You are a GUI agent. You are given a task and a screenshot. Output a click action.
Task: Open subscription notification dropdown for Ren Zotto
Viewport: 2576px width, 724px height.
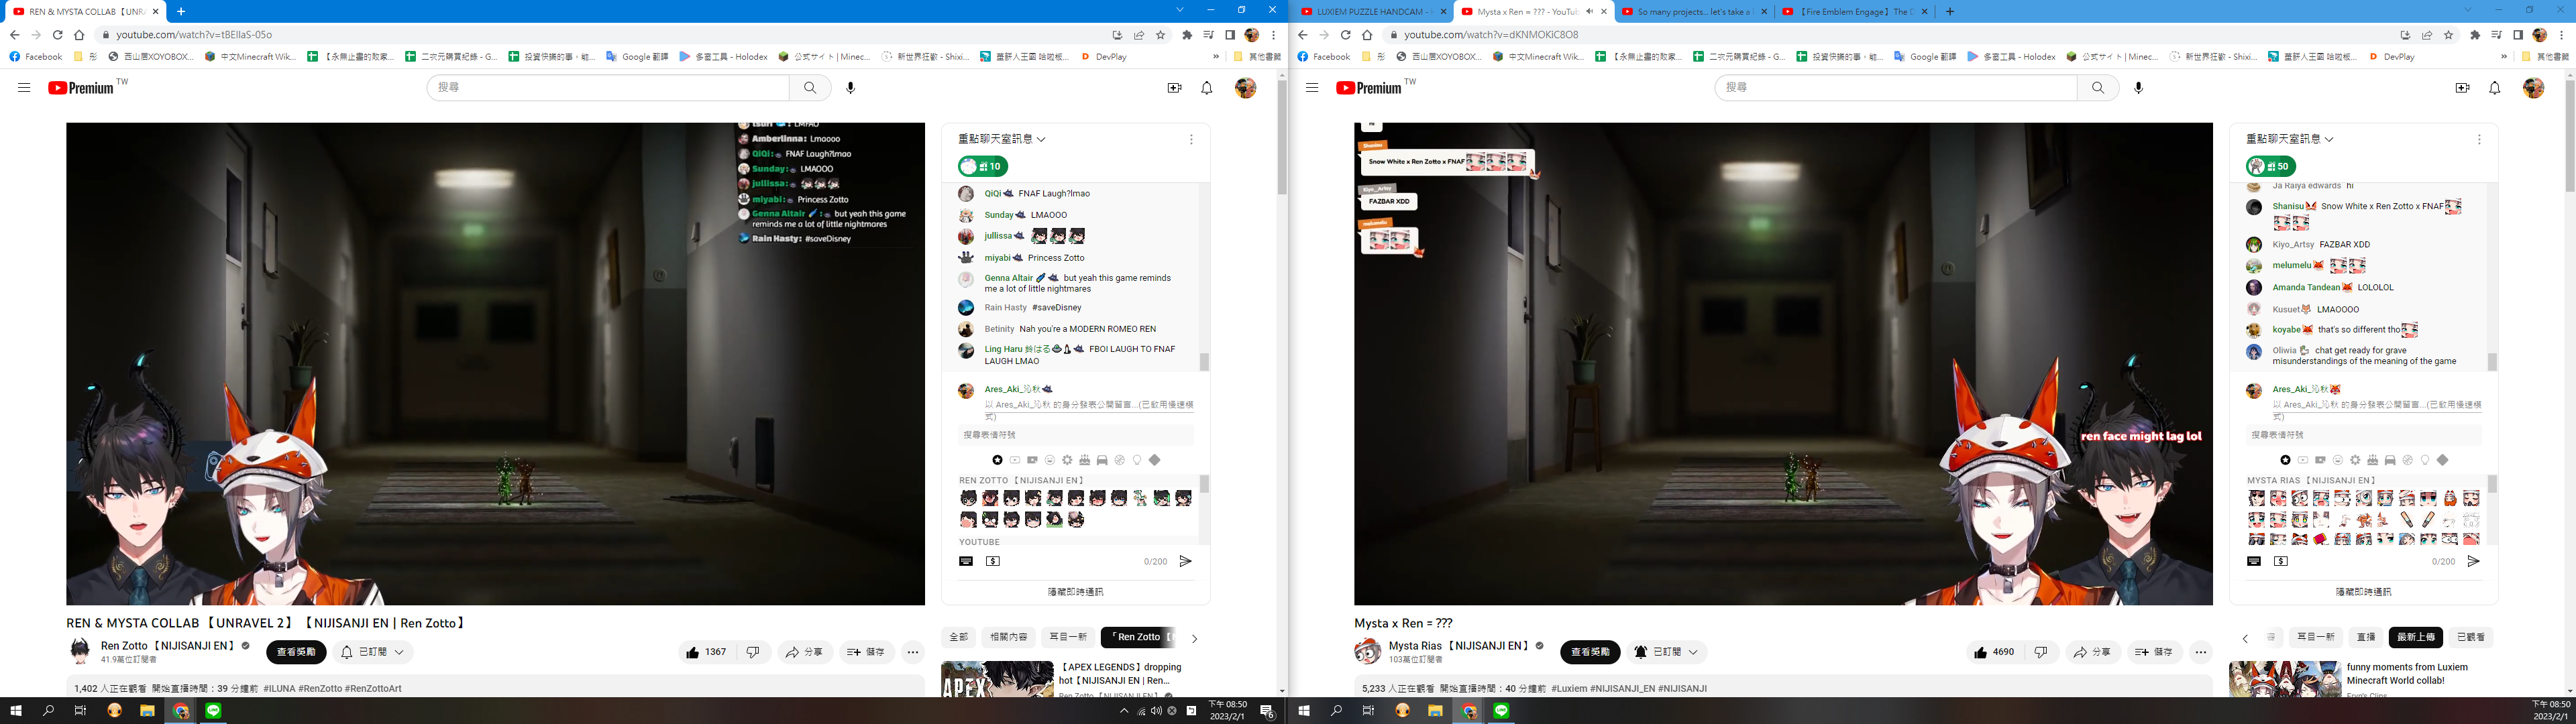[x=372, y=652]
